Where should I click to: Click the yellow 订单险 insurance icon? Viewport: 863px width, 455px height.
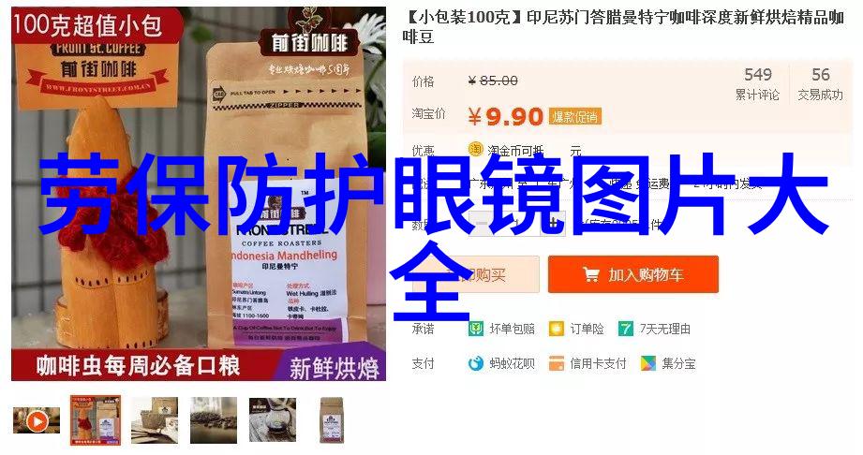557,329
